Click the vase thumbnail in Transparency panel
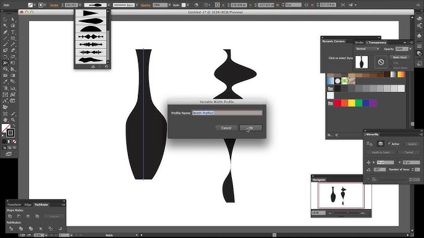This screenshot has height=238, width=424. (362, 62)
